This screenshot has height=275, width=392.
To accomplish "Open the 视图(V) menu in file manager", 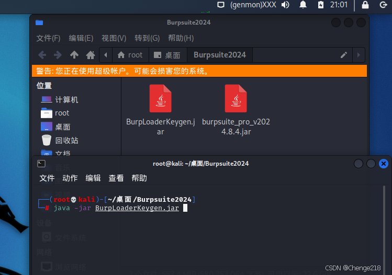I will pyautogui.click(x=114, y=38).
